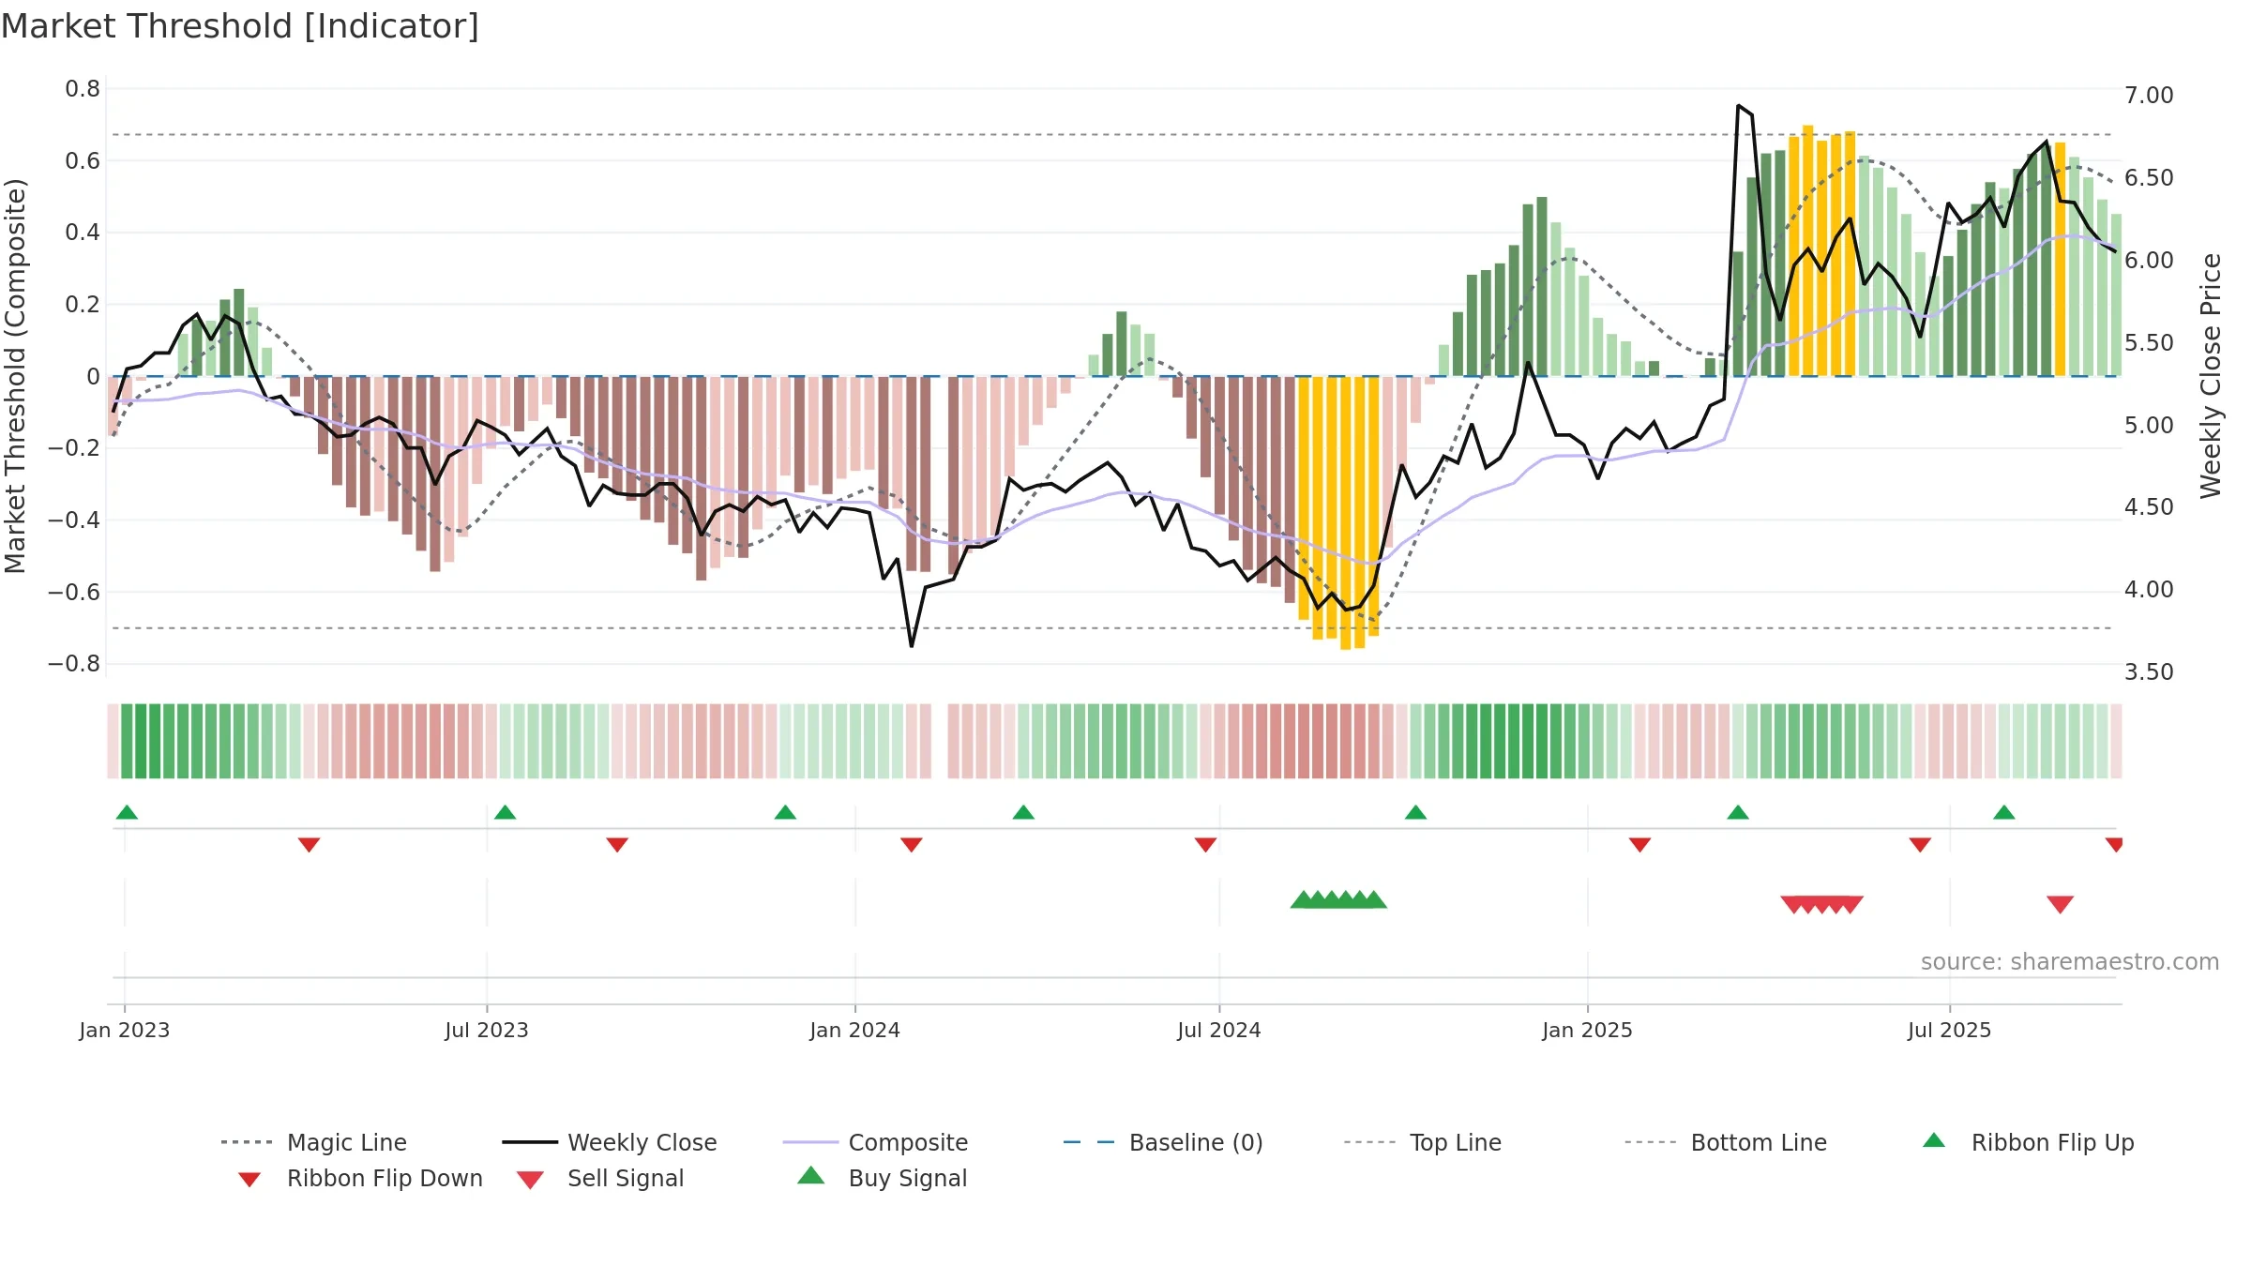Click the last Ribbon Flip Down marker at chart end
This screenshot has width=2251, height=1266.
2114,845
